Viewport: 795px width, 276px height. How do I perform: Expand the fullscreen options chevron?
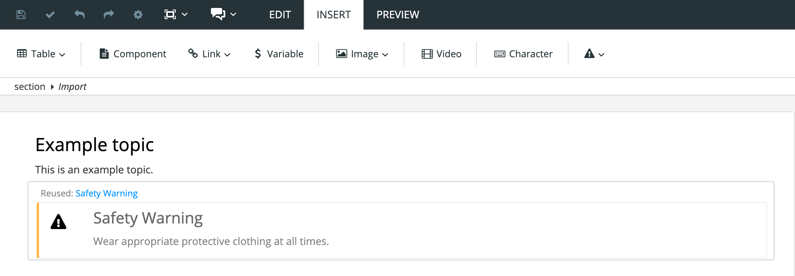(185, 15)
